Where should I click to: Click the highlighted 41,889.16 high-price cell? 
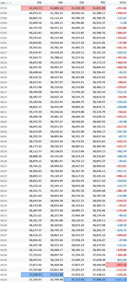coord(53,8)
